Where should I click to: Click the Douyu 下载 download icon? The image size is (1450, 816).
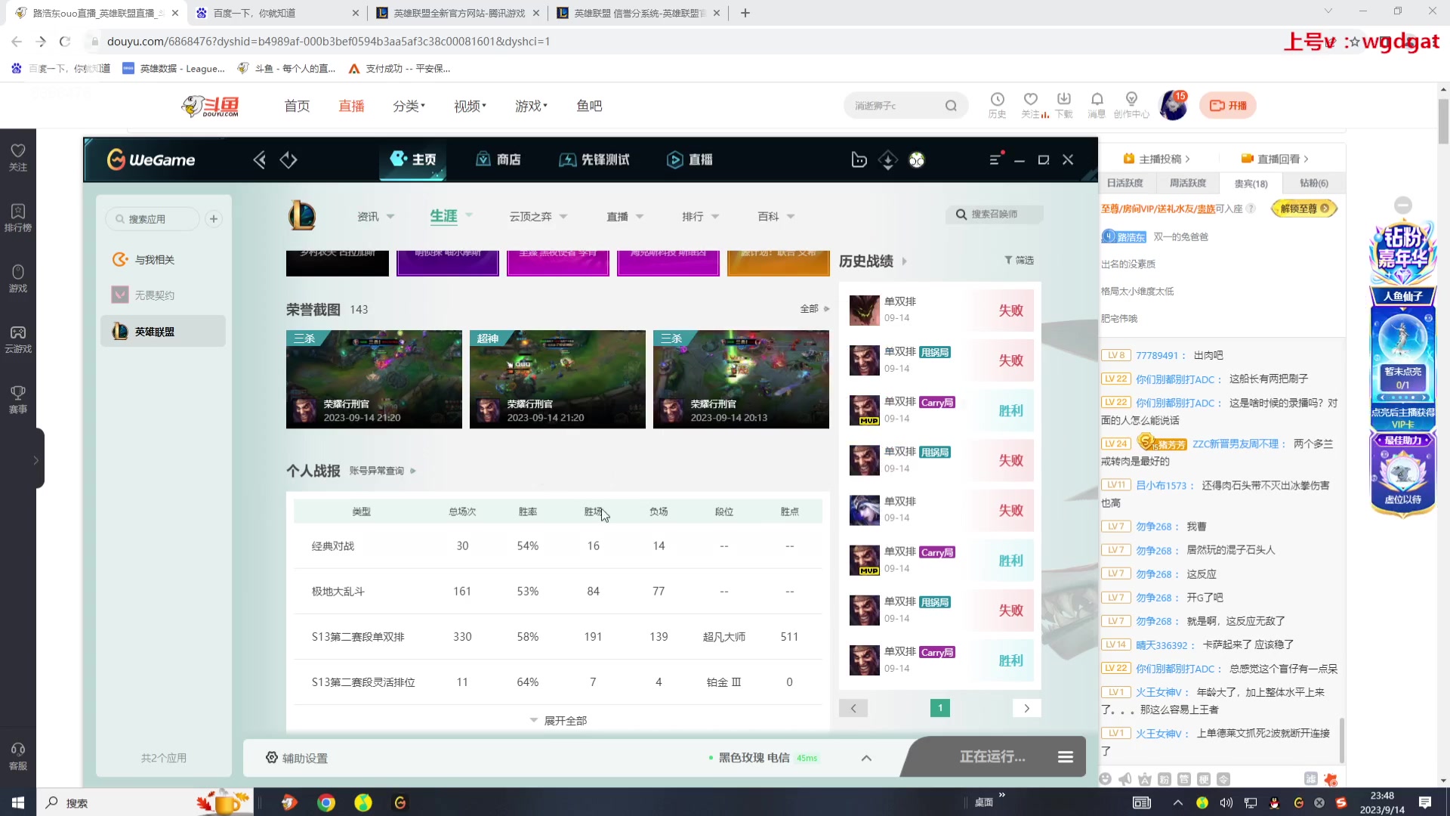(1064, 105)
